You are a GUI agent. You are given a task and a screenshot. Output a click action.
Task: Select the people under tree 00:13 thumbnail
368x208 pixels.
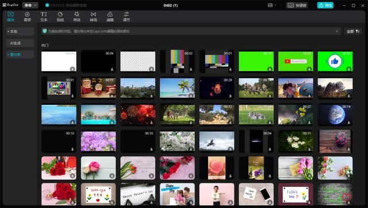pos(177,115)
